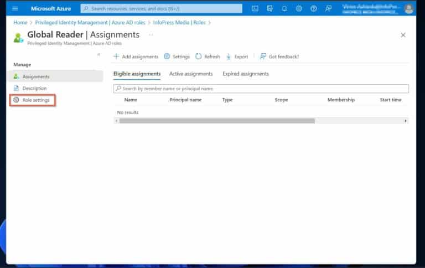Open Cloud Shell from the top bar
This screenshot has height=268, width=425.
coord(255,9)
